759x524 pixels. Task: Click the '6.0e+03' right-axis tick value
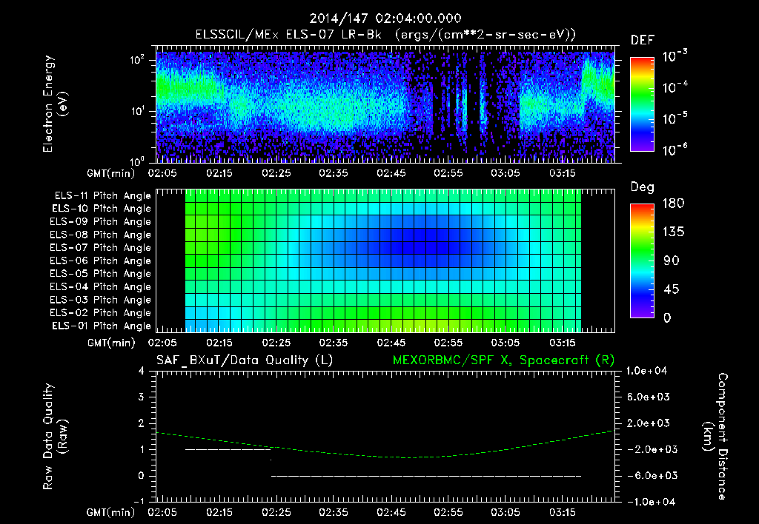point(648,397)
